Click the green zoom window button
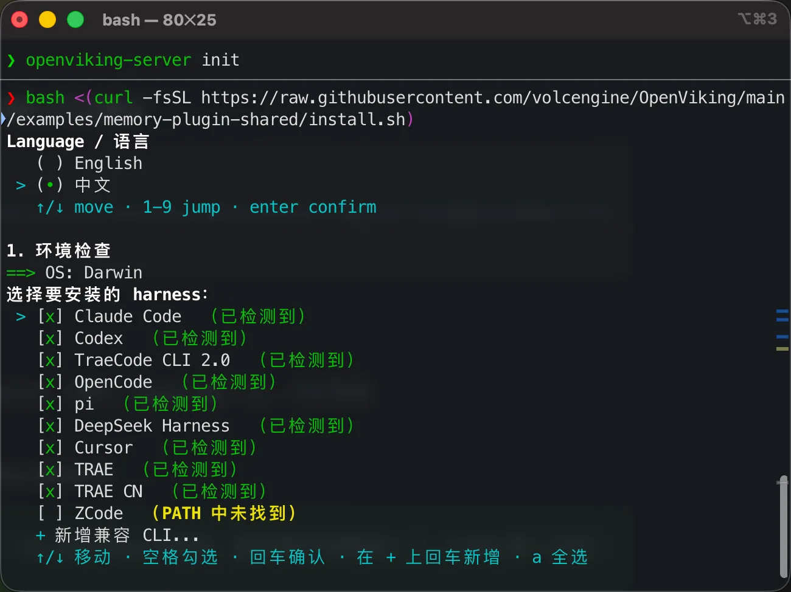This screenshot has height=592, width=791. tap(75, 20)
